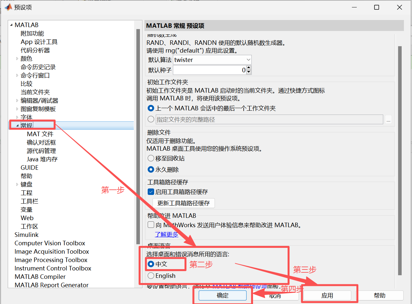The width and height of the screenshot is (412, 304).
Task: Select 工程 in the preferences tree
Action: (x=26, y=193)
